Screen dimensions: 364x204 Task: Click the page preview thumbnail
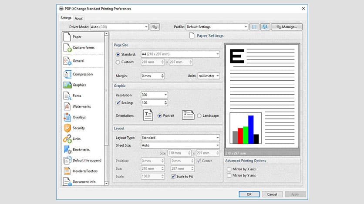pos(262,96)
